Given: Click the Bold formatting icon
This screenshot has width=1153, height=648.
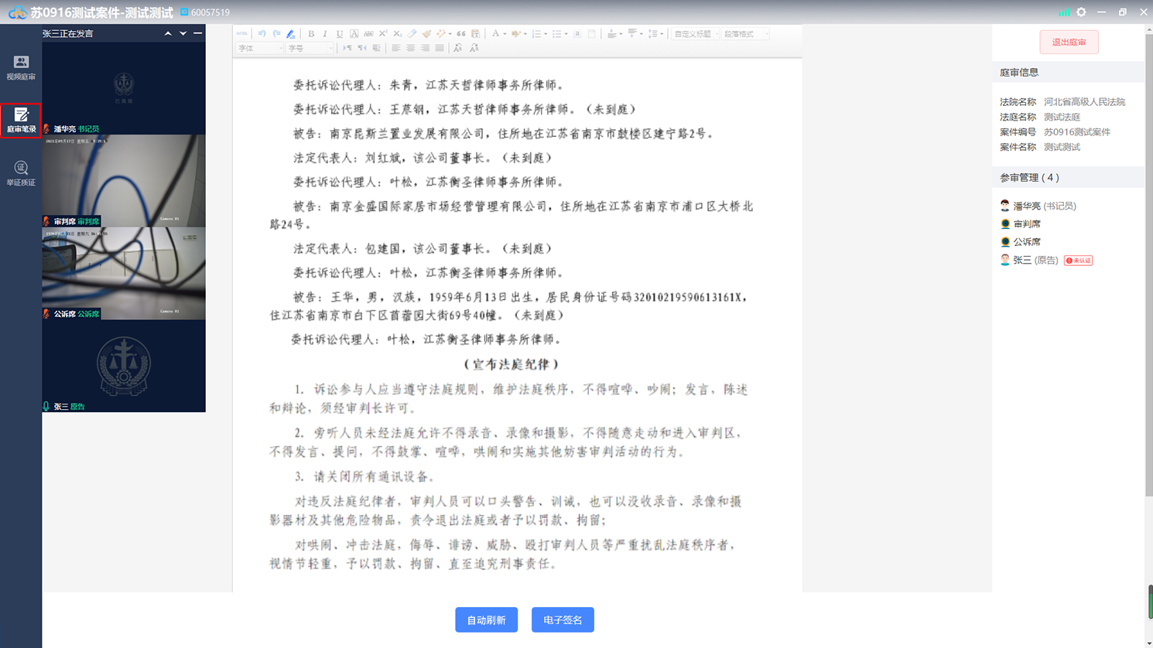Looking at the screenshot, I should tap(311, 34).
